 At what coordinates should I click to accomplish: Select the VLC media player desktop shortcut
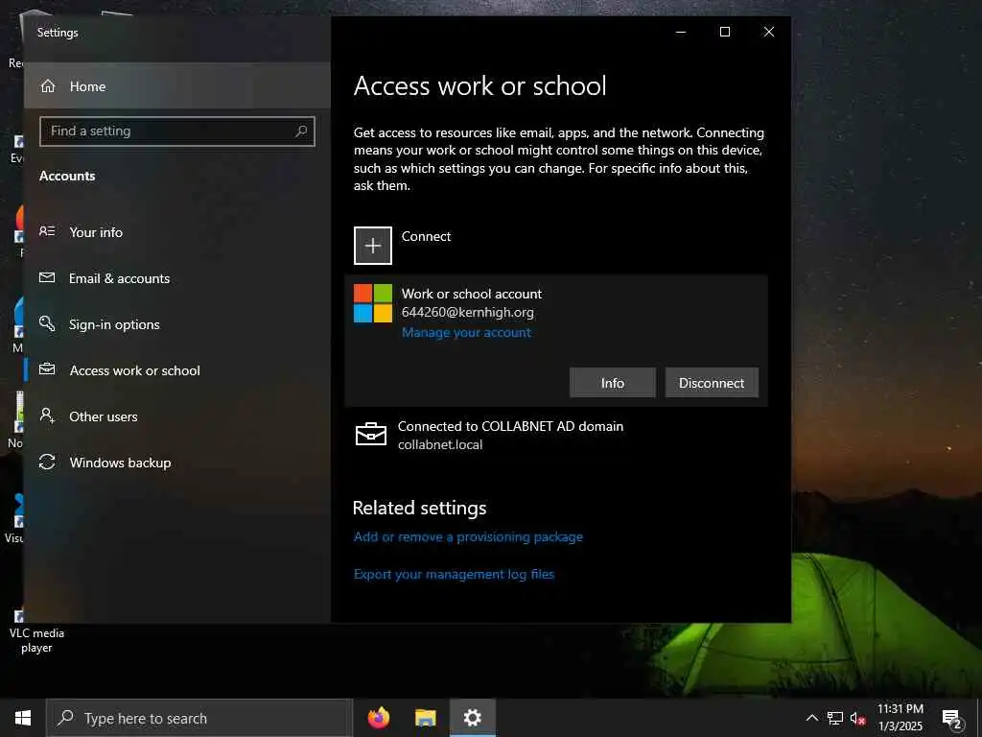pos(36,631)
